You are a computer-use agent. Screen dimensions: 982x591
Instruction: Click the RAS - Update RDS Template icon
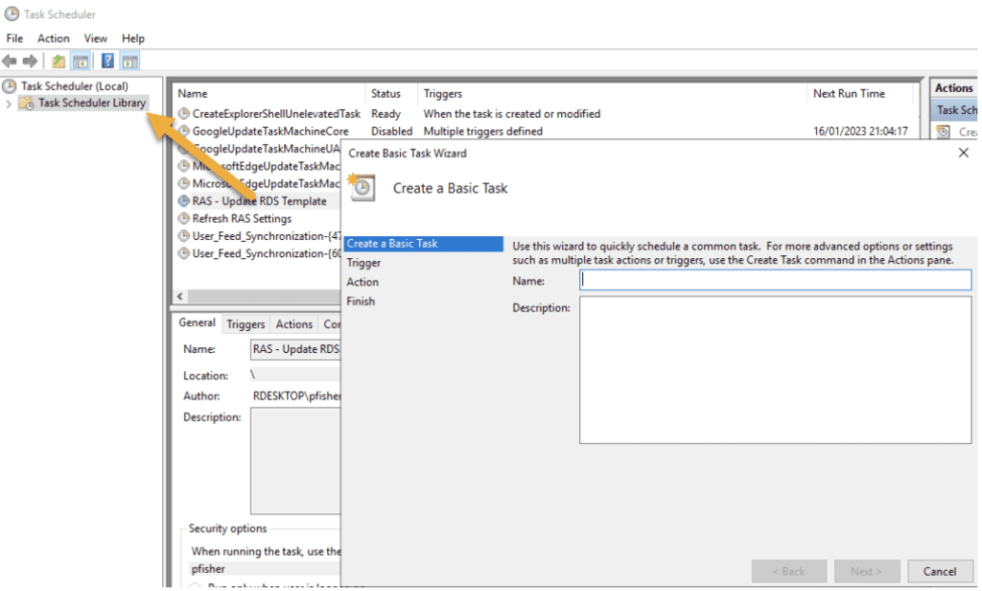point(183,201)
